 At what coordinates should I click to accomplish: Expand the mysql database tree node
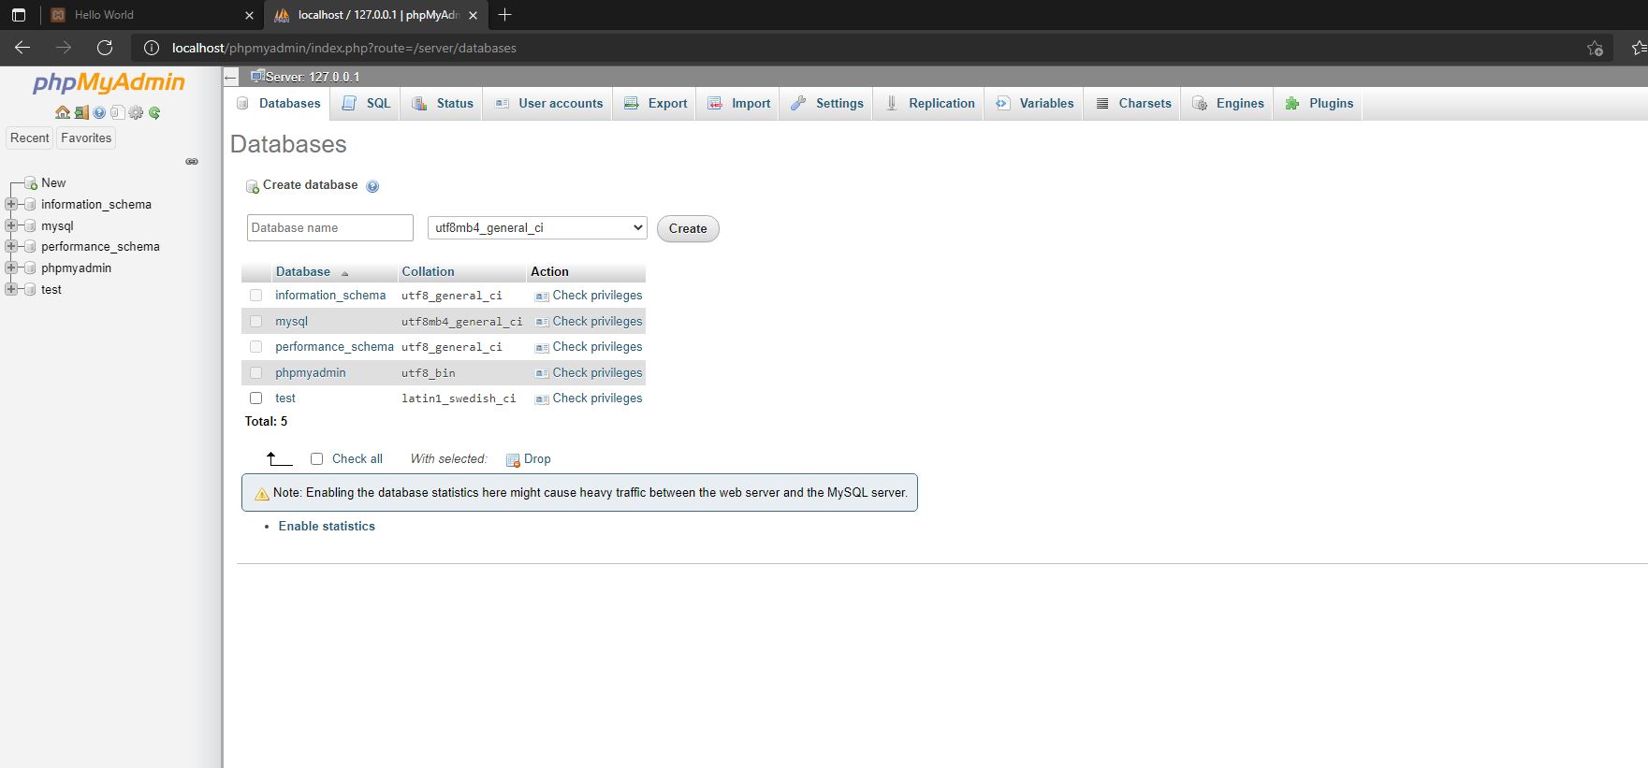click(11, 225)
